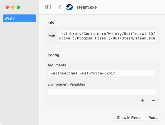Maximize window with green button

(18, 7)
